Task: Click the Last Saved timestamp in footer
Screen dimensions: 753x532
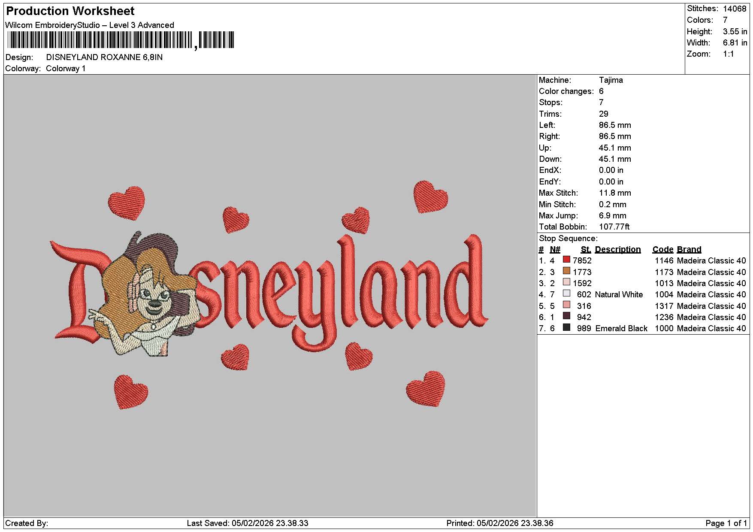Action: click(x=248, y=523)
